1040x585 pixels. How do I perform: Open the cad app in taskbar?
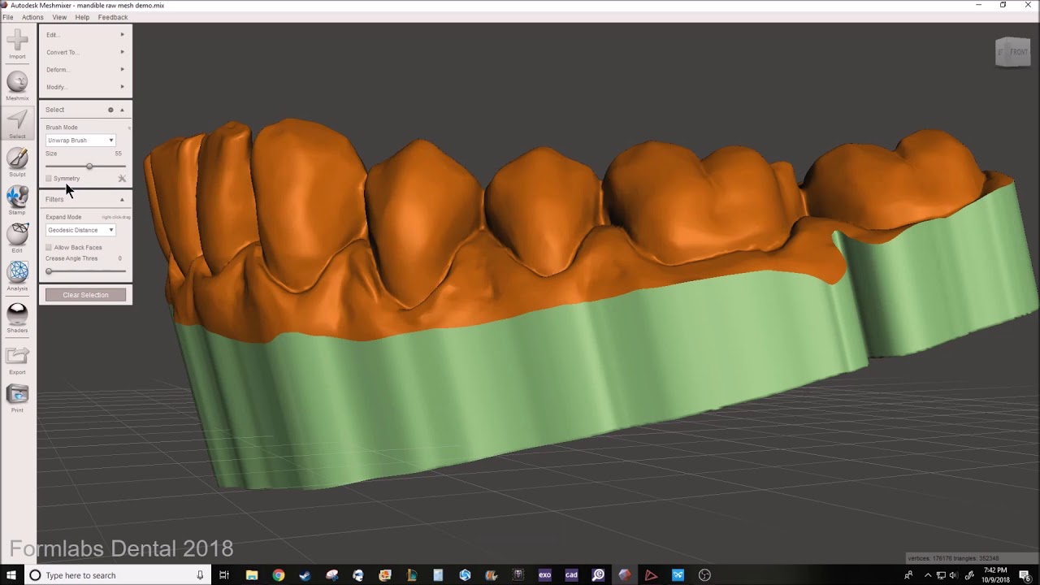click(571, 575)
